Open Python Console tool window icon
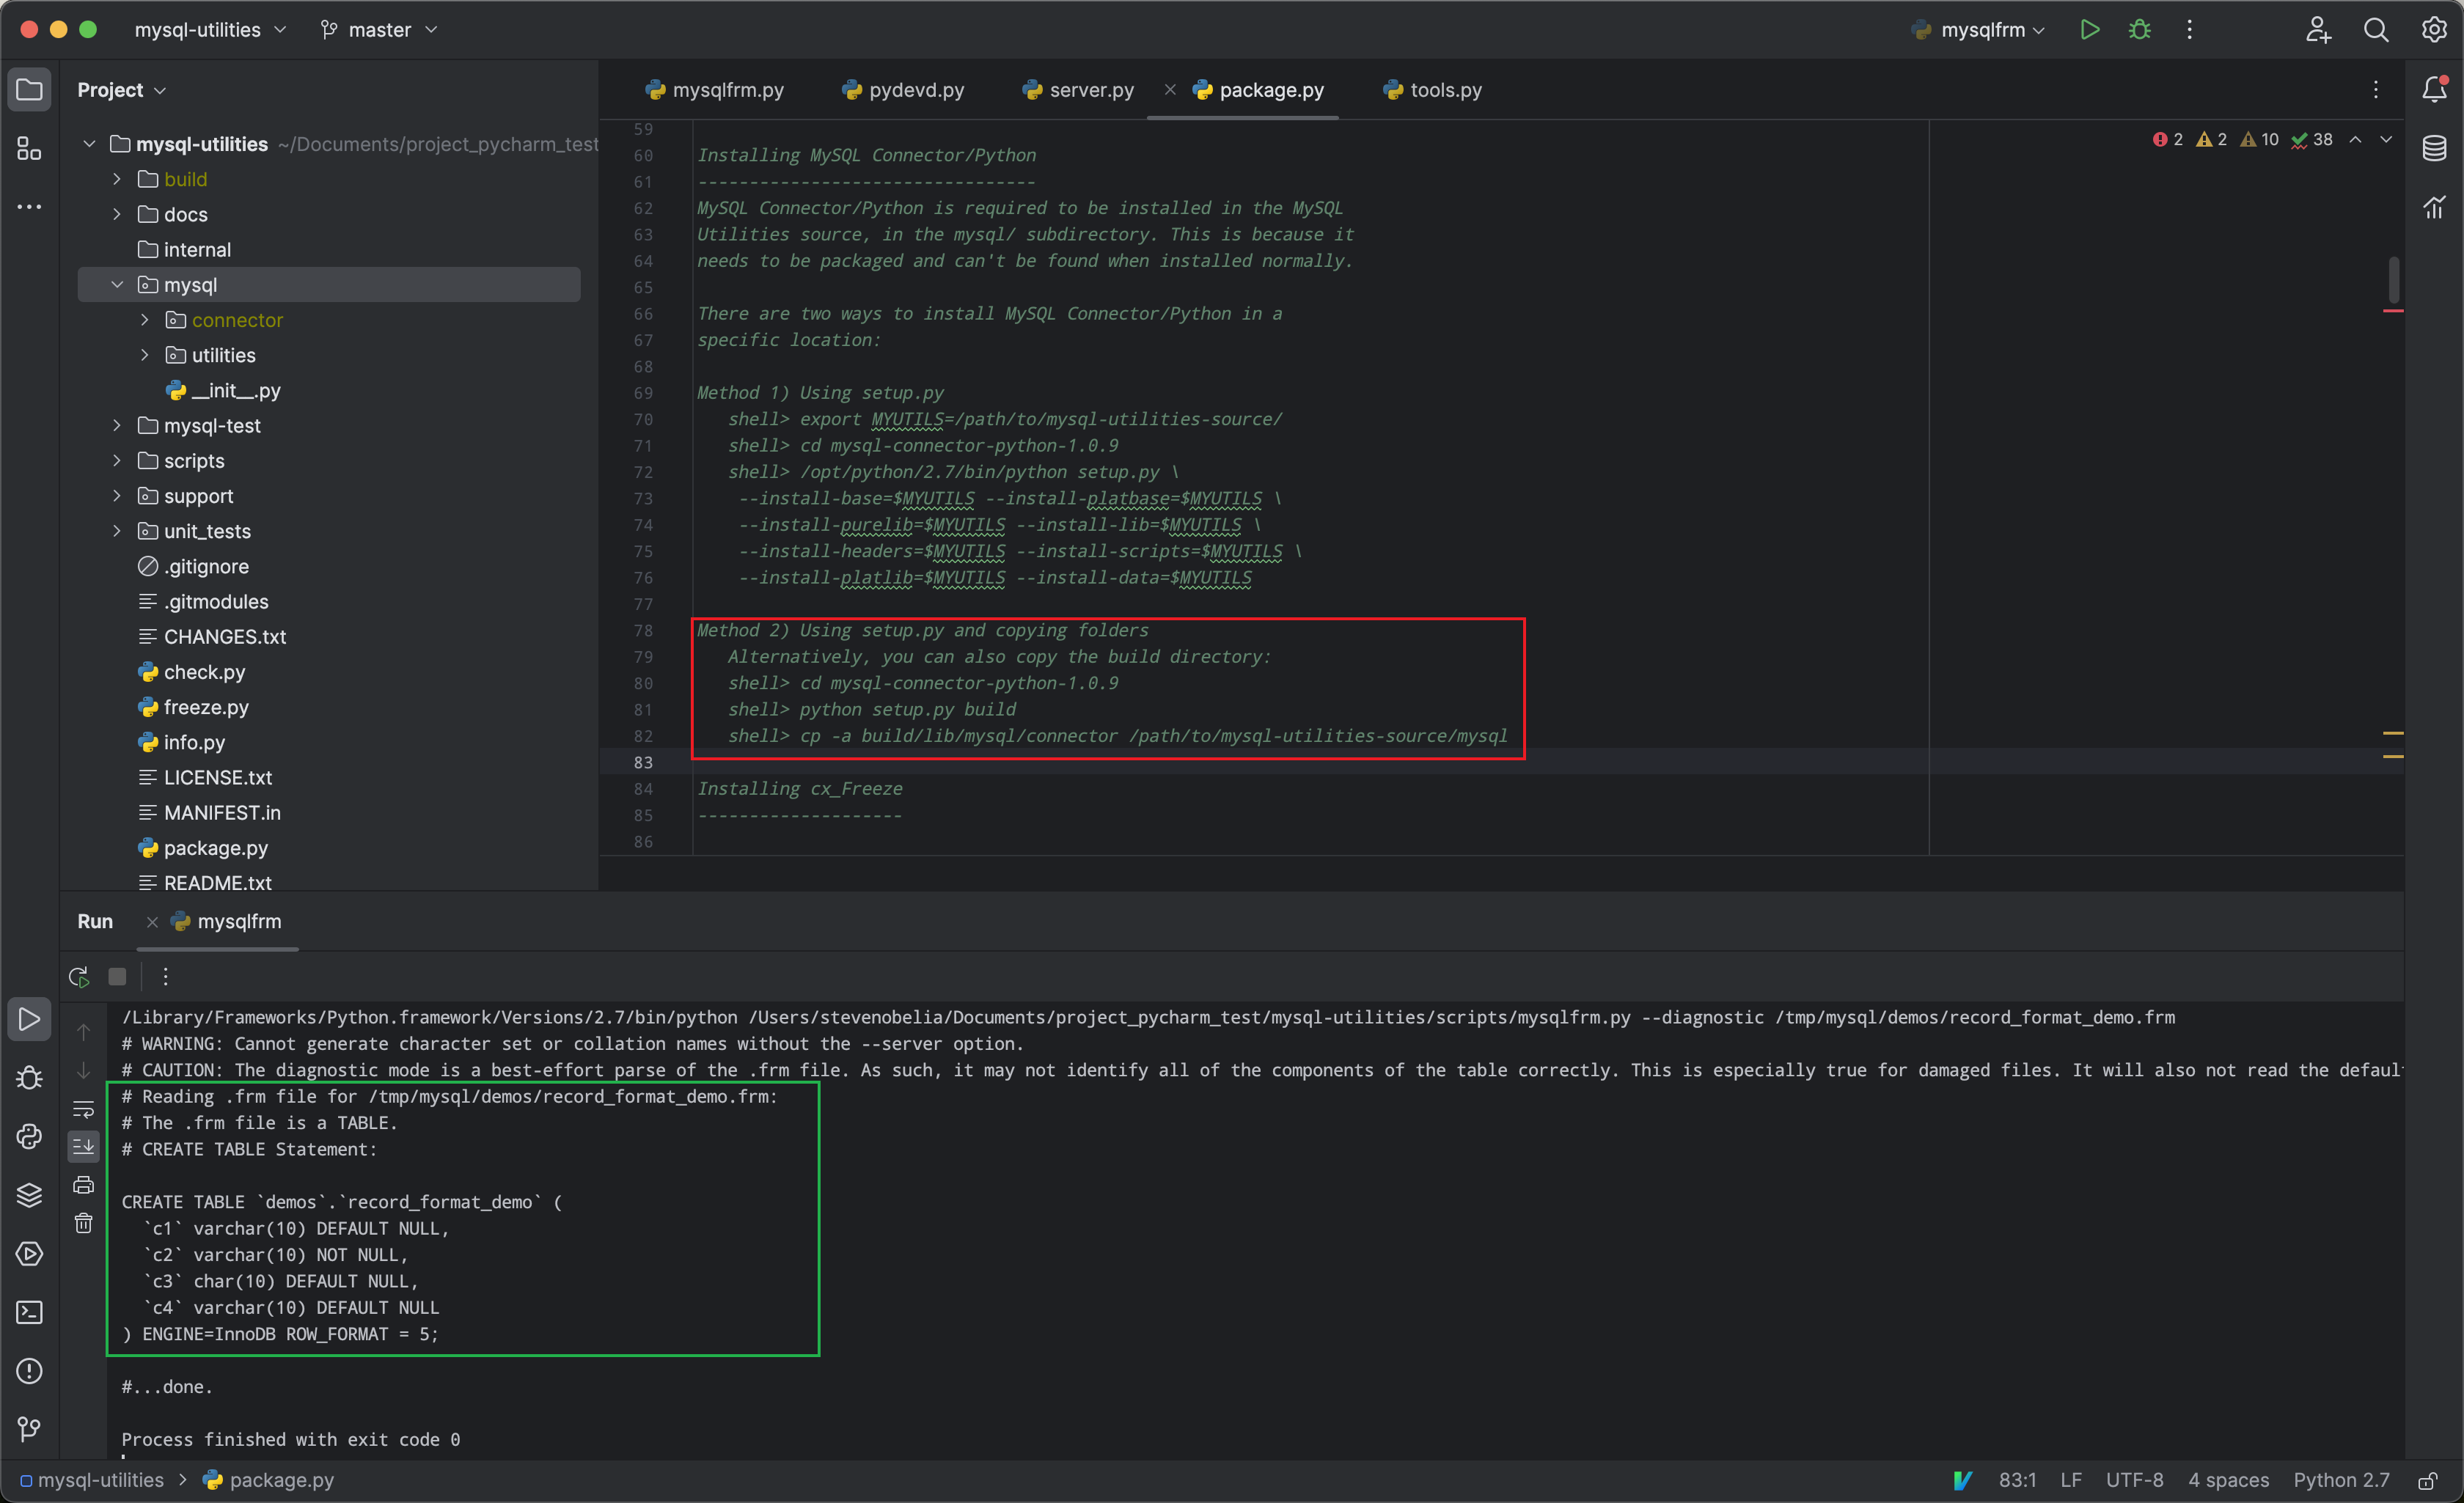Viewport: 2464px width, 1503px height. click(x=29, y=1136)
